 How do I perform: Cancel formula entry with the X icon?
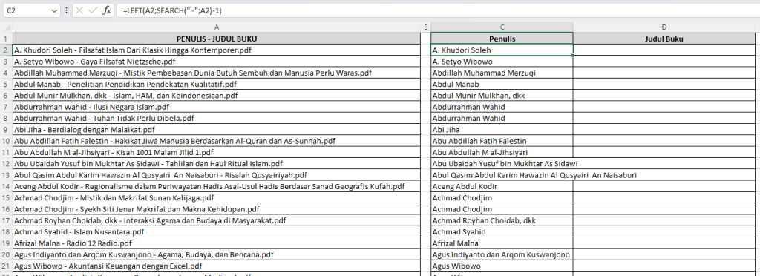click(x=80, y=10)
